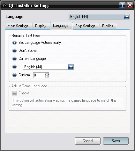Select the Current Language radio option
This screenshot has width=135, height=151.
[14, 59]
